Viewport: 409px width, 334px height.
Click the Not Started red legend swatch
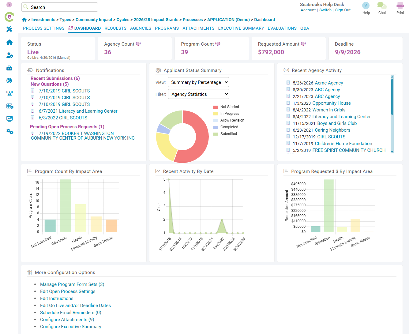[216, 107]
